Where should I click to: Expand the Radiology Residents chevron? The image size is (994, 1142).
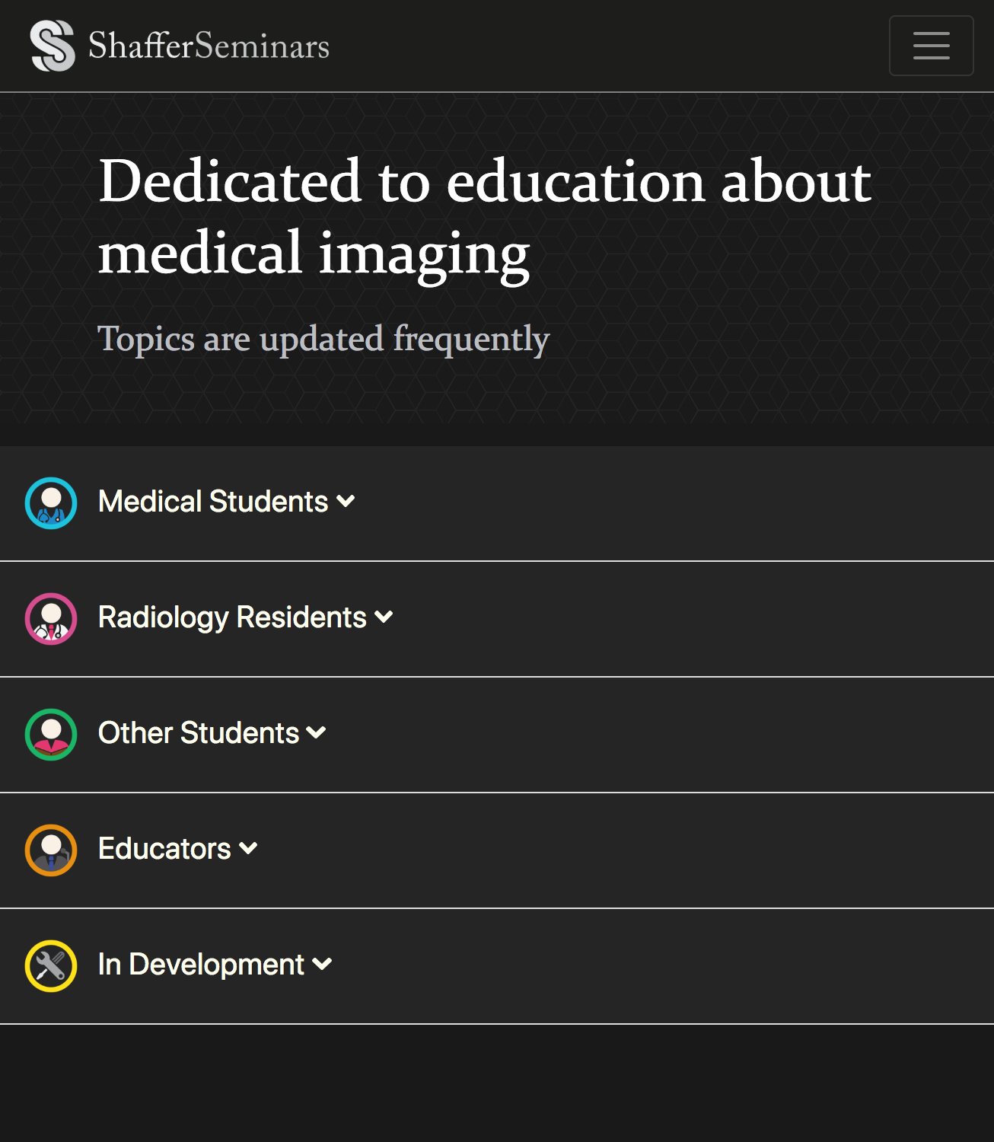[x=384, y=617]
